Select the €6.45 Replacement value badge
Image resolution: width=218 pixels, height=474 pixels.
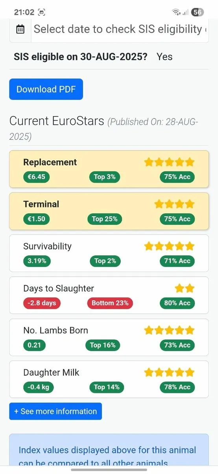tap(37, 177)
